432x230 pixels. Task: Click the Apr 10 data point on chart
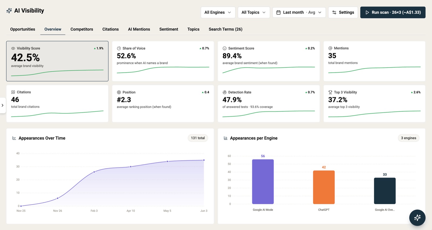131,167
